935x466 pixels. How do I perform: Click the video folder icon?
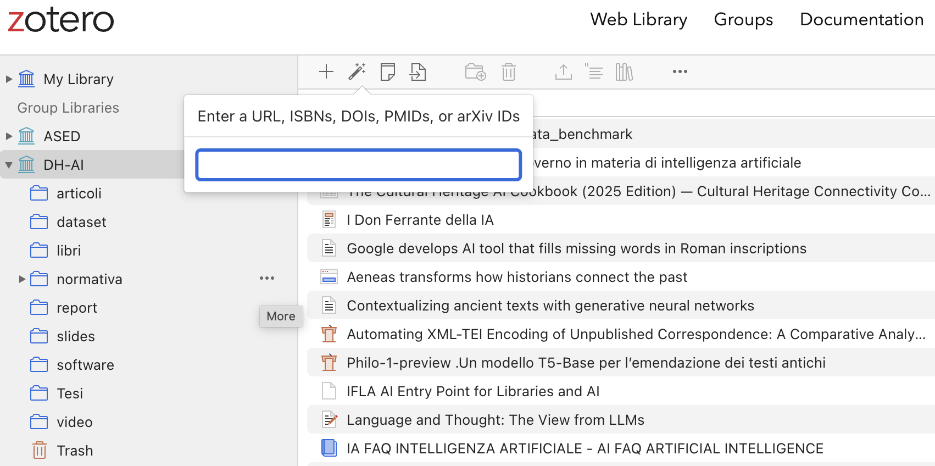click(39, 421)
